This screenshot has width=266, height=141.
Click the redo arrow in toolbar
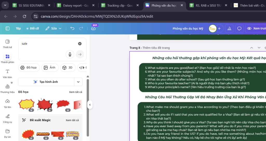point(81,29)
